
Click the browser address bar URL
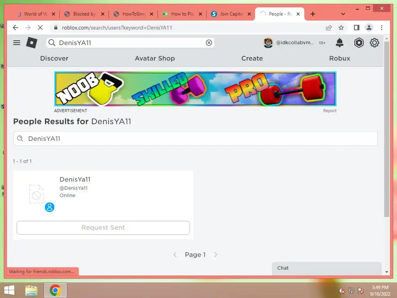117,28
